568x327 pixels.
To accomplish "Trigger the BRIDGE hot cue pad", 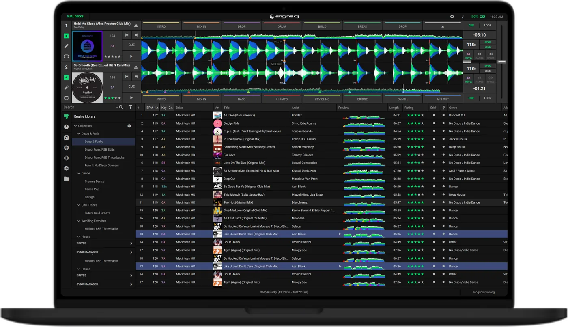I will [362, 99].
